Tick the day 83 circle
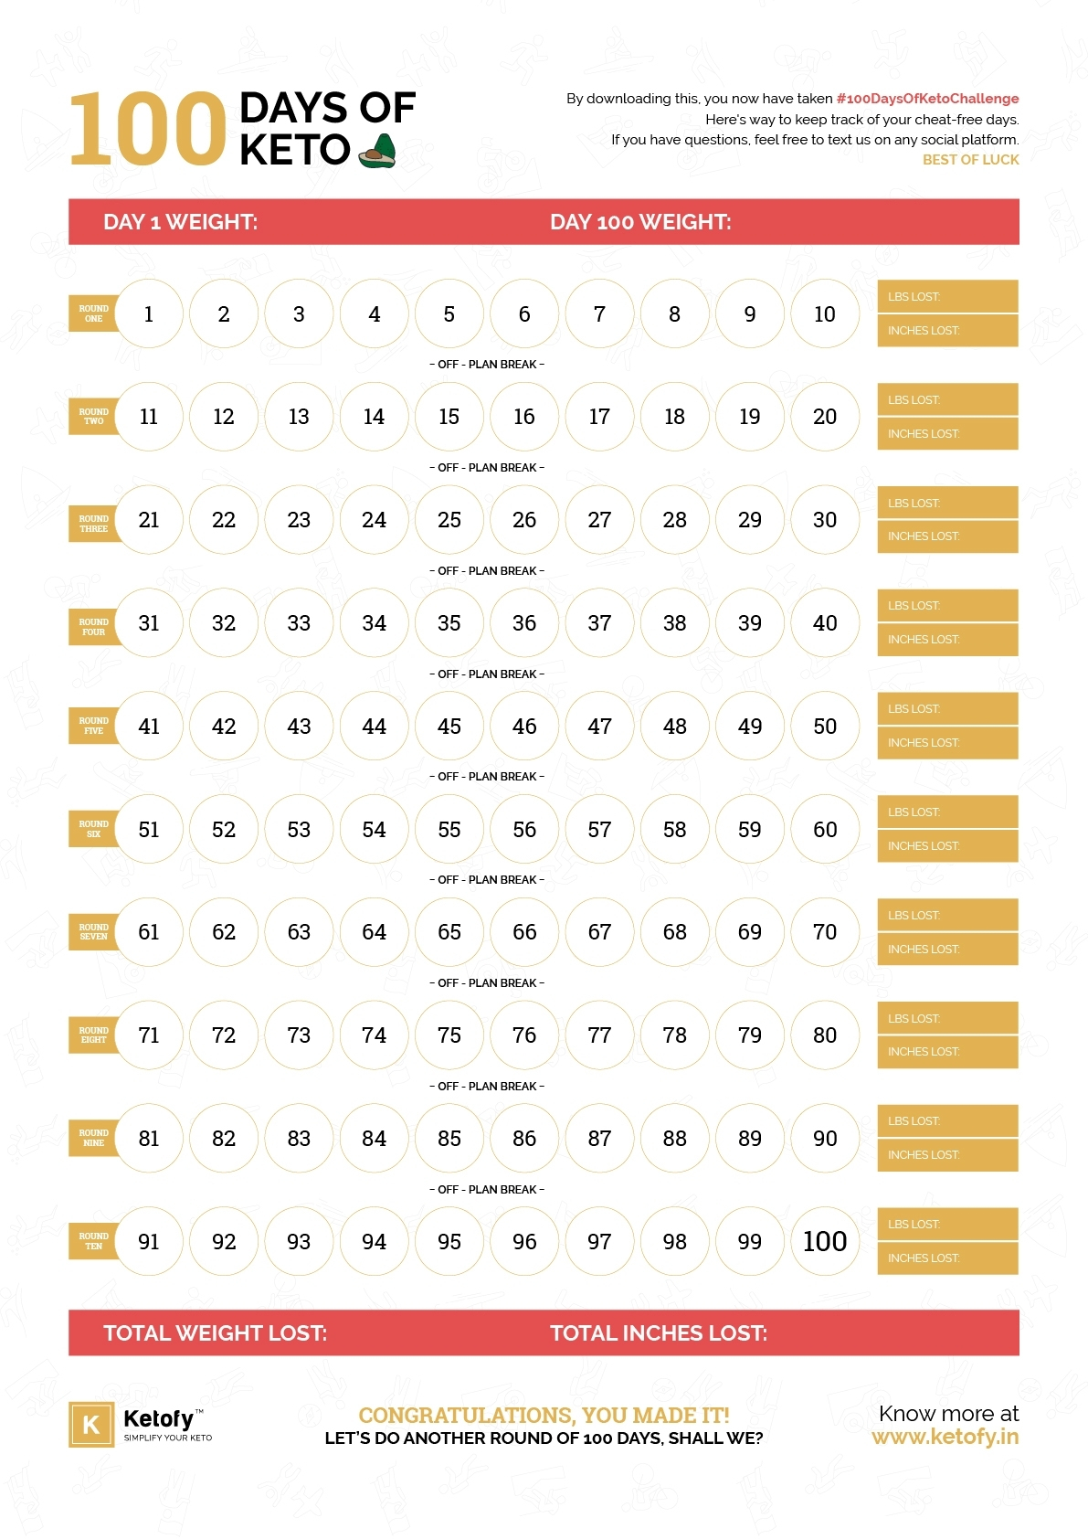 coord(299,1139)
